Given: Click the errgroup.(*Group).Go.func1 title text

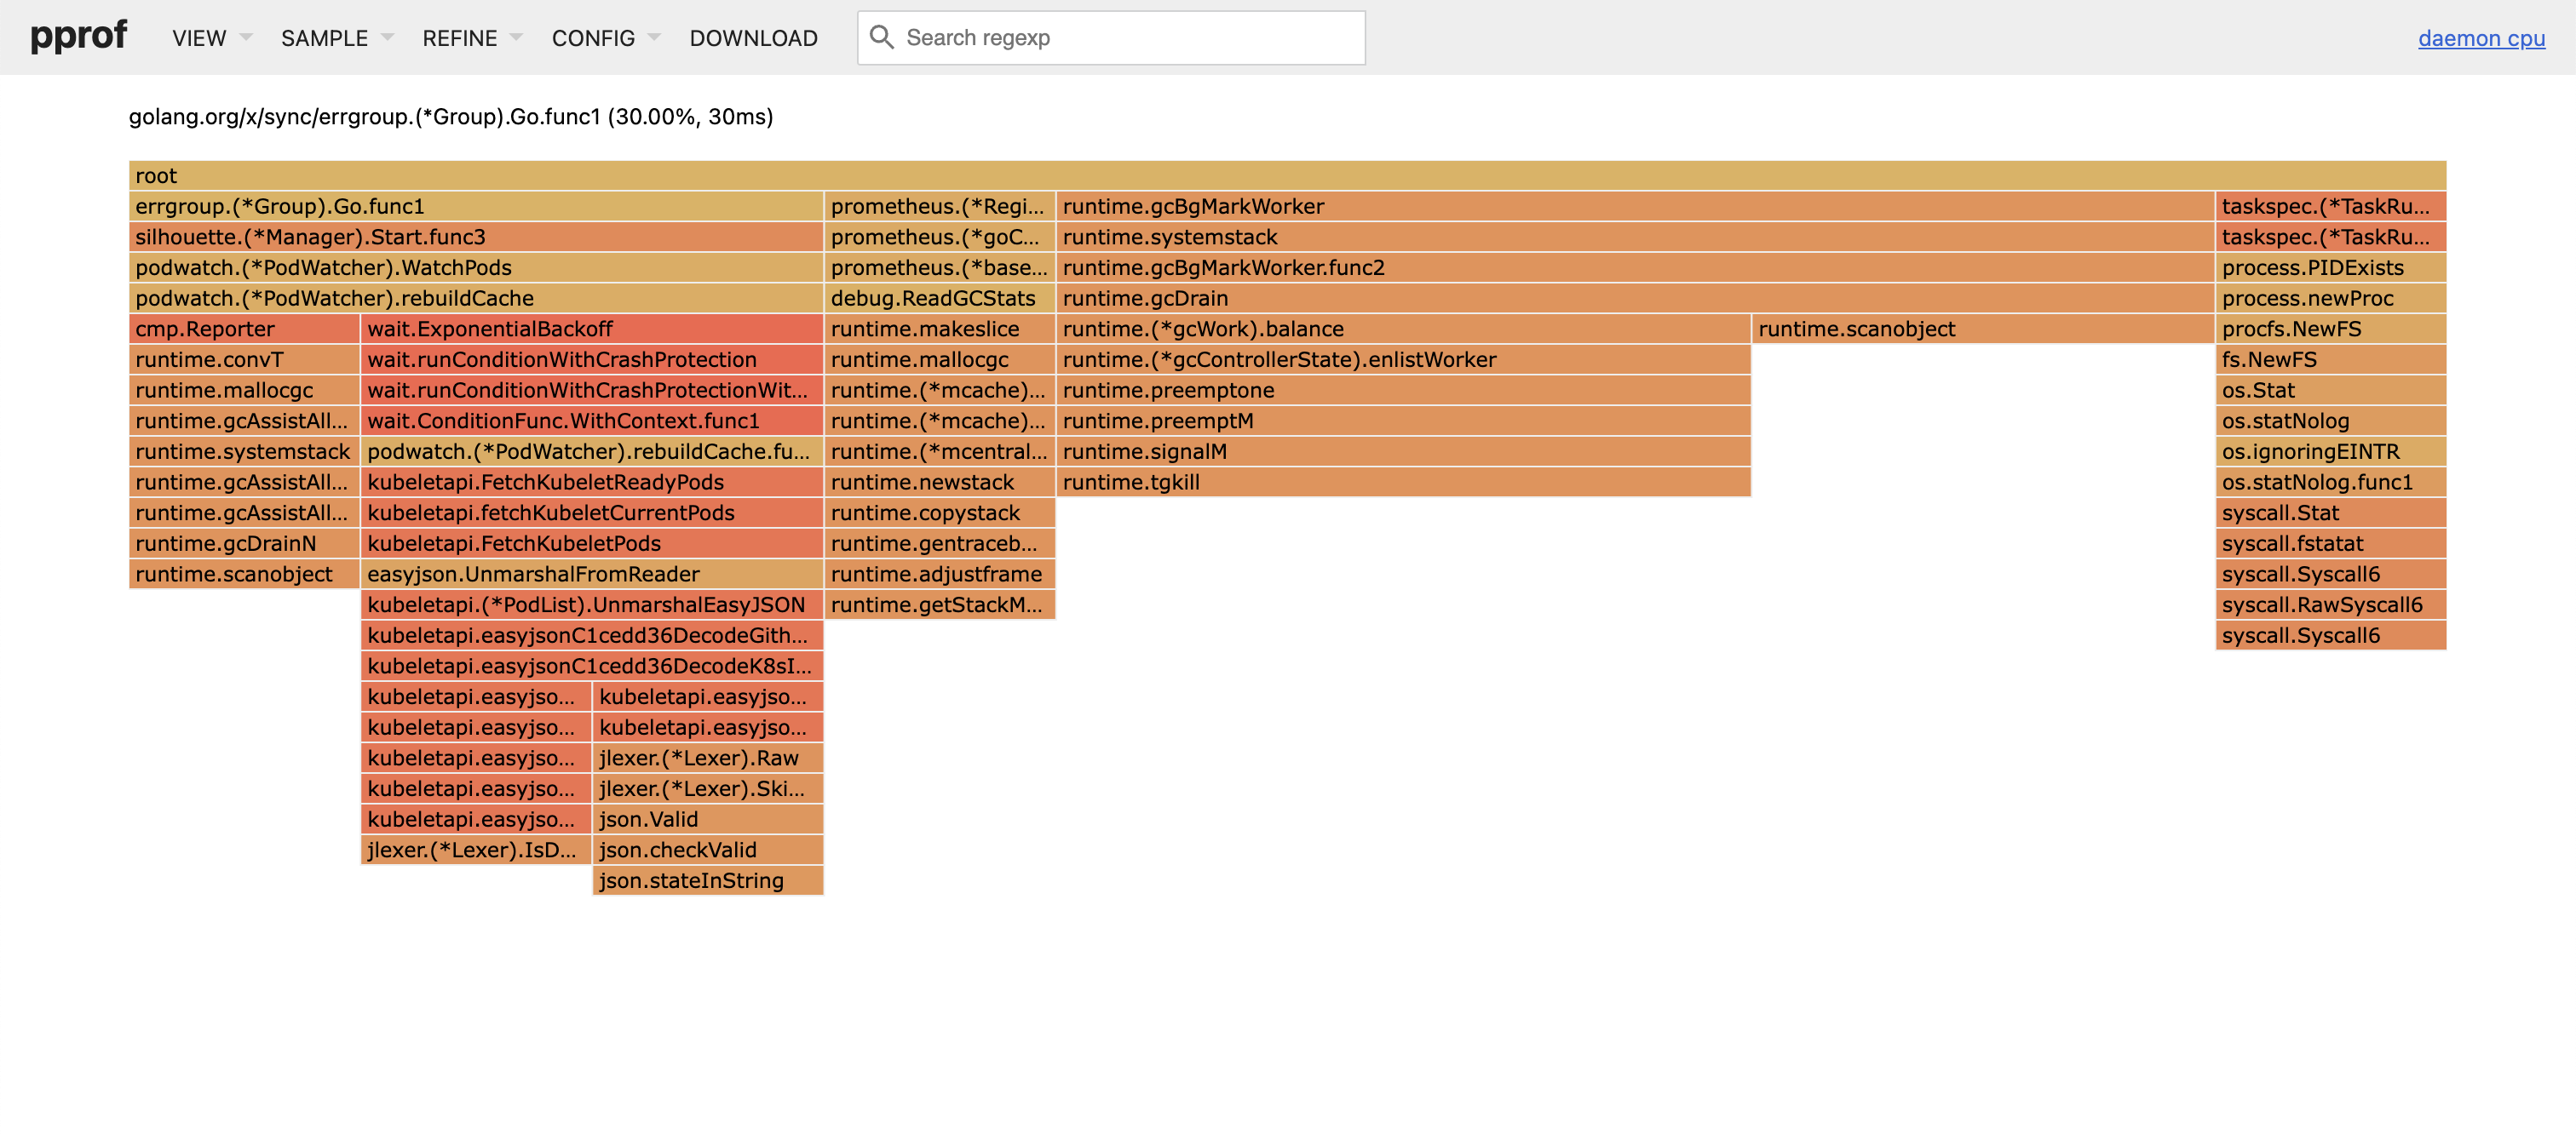Looking at the screenshot, I should coord(450,117).
